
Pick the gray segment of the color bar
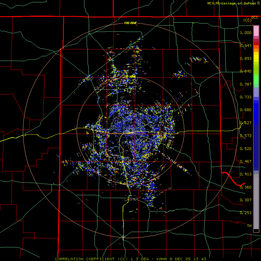tap(256, 202)
